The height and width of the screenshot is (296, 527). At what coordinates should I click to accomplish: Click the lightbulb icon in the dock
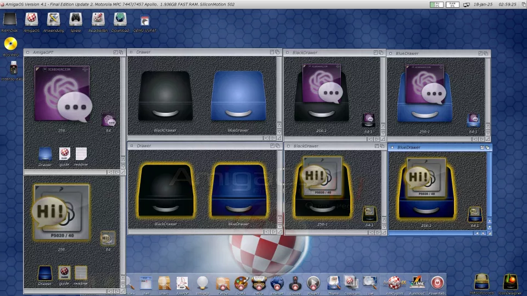[203, 282]
